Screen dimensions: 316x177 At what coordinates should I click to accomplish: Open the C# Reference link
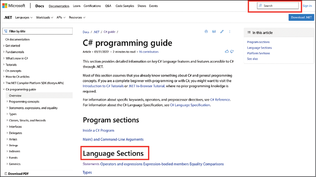click(x=220, y=100)
